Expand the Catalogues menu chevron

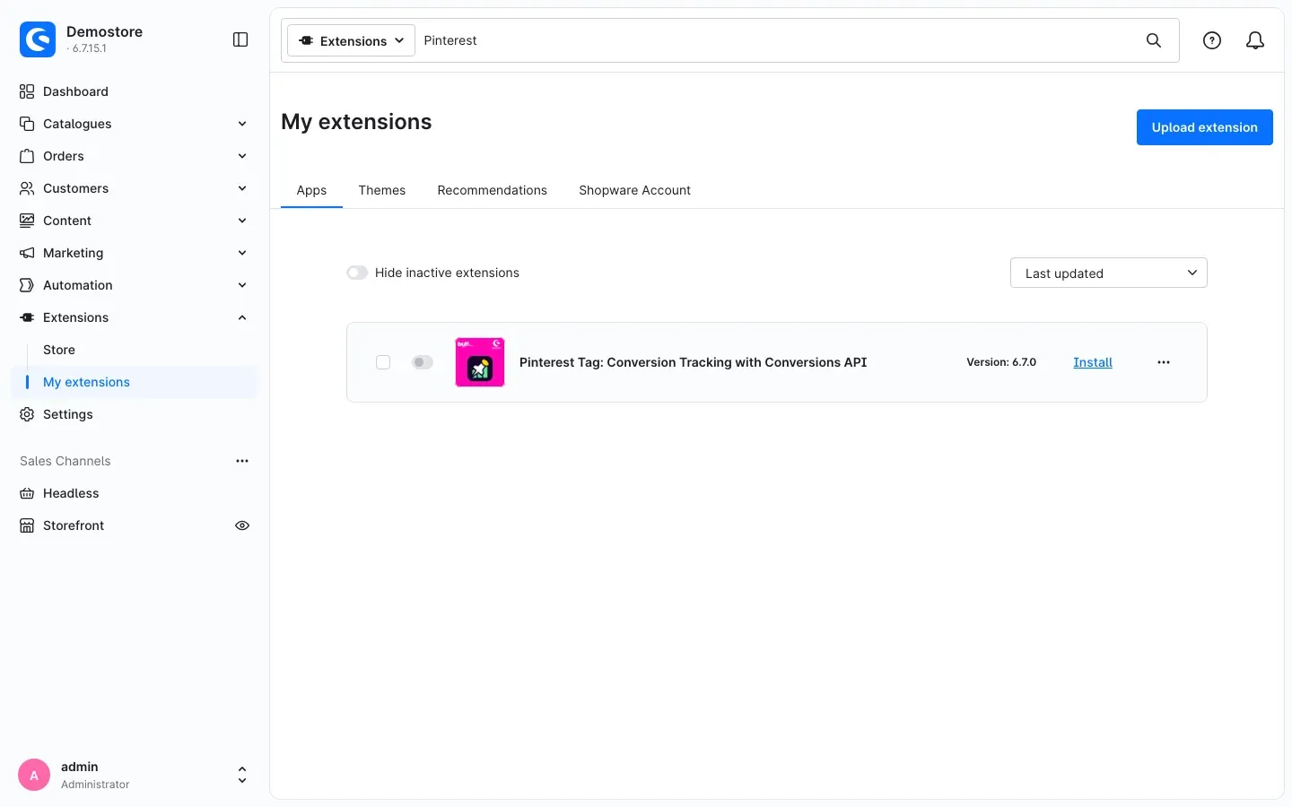(x=242, y=124)
